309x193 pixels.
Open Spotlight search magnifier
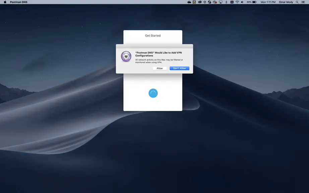tap(297, 2)
